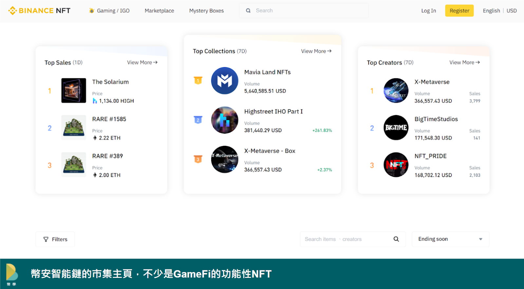Open X-Metaverse creator name
The width and height of the screenshot is (524, 289).
(x=432, y=82)
